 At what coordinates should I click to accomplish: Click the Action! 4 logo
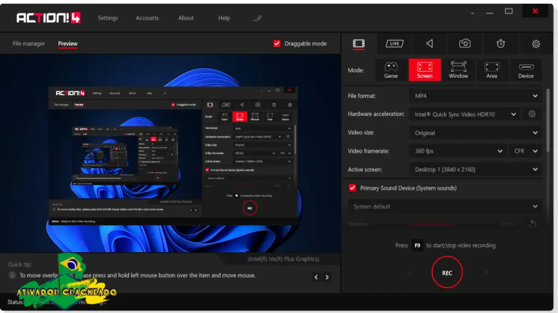(x=48, y=18)
